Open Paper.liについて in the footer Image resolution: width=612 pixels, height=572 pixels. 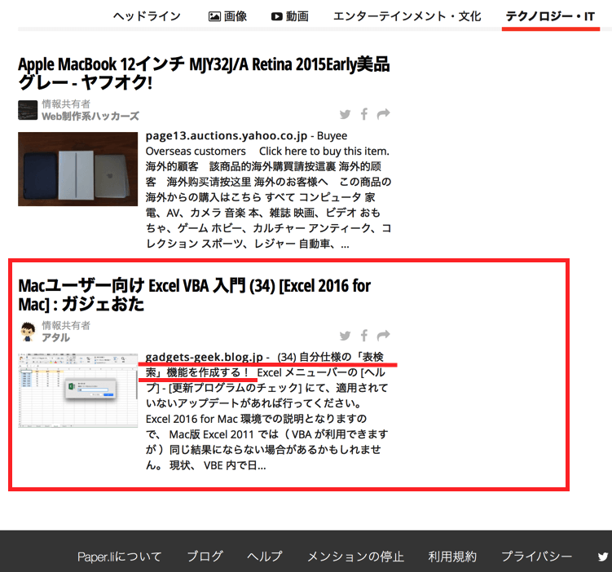pyautogui.click(x=120, y=557)
